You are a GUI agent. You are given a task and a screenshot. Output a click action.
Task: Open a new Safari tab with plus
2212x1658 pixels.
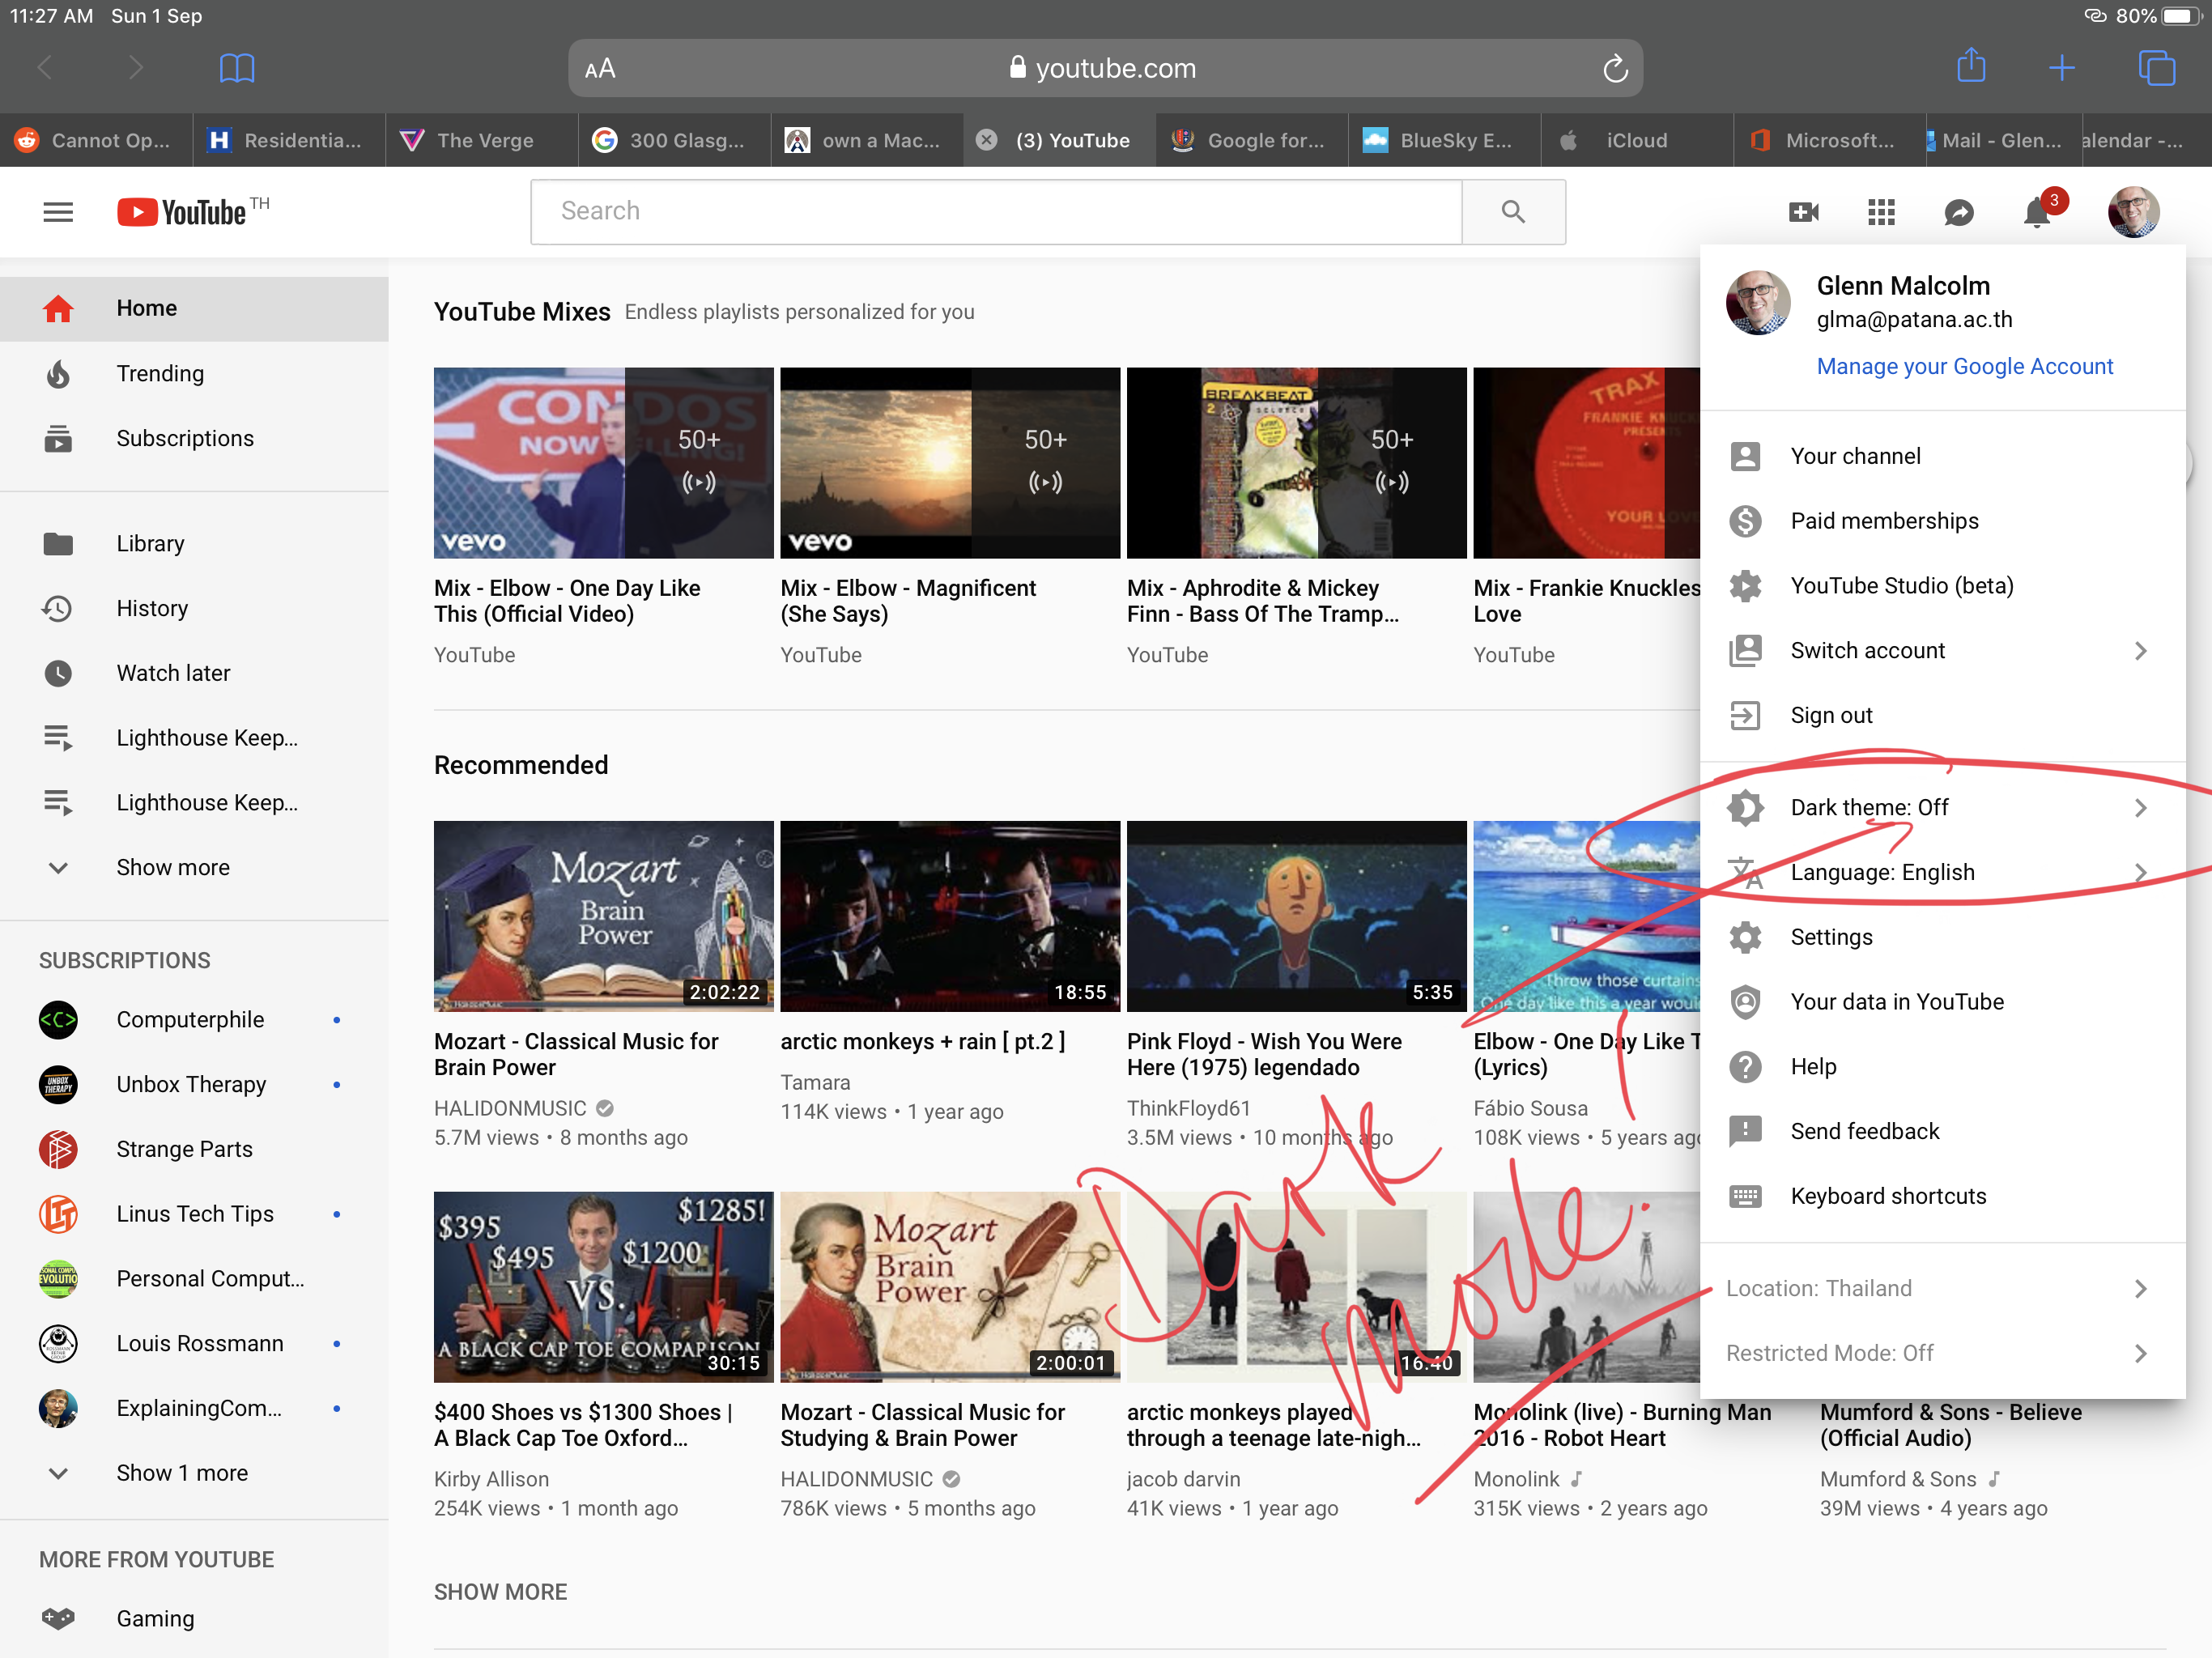point(2061,68)
